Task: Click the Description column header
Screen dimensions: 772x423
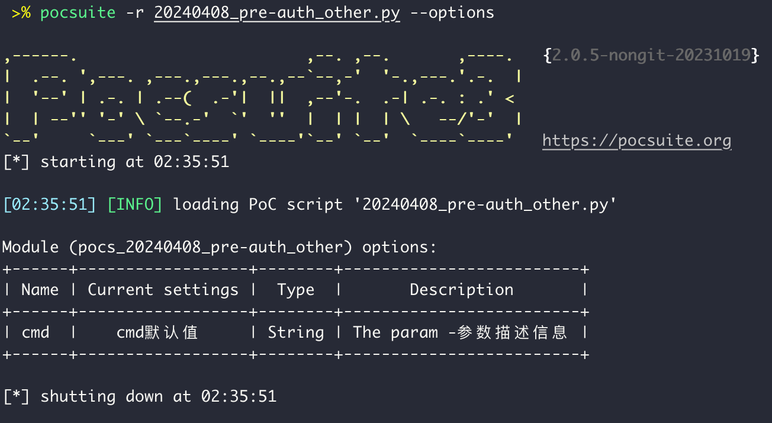Action: click(461, 290)
